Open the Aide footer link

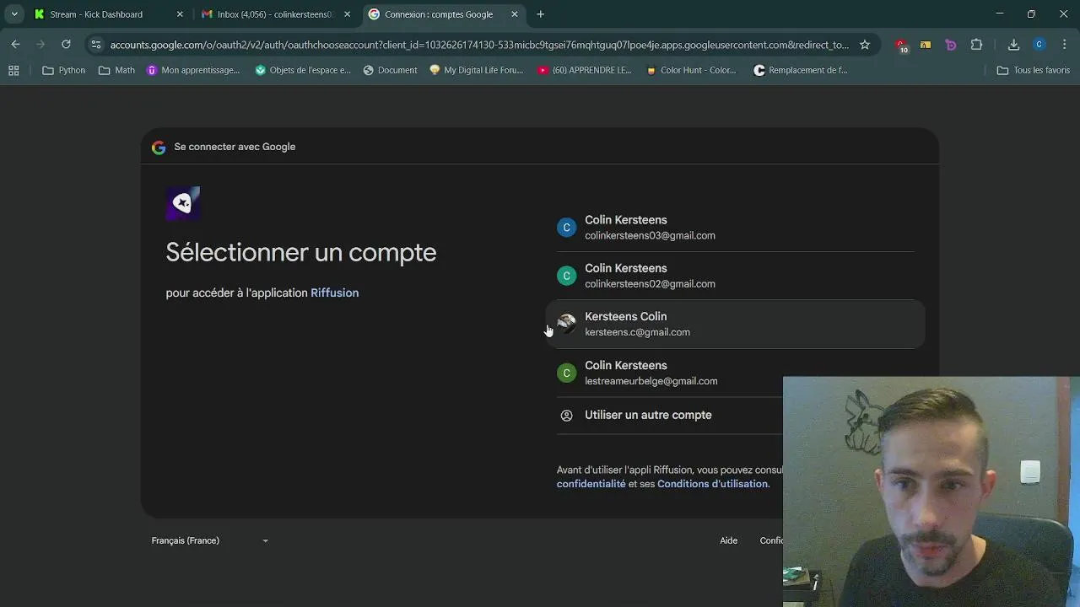click(729, 540)
